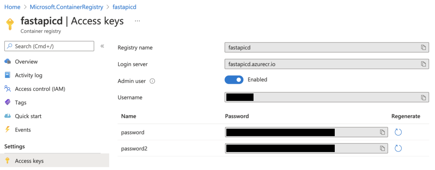Open the more options ellipsis menu
The image size is (435, 170).
click(137, 21)
